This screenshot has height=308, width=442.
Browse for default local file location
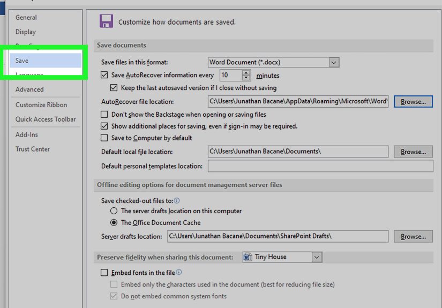coord(413,152)
